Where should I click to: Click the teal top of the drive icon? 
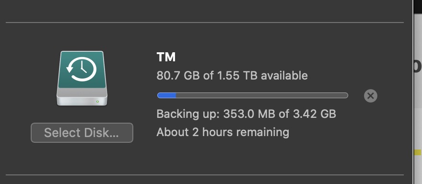click(82, 69)
